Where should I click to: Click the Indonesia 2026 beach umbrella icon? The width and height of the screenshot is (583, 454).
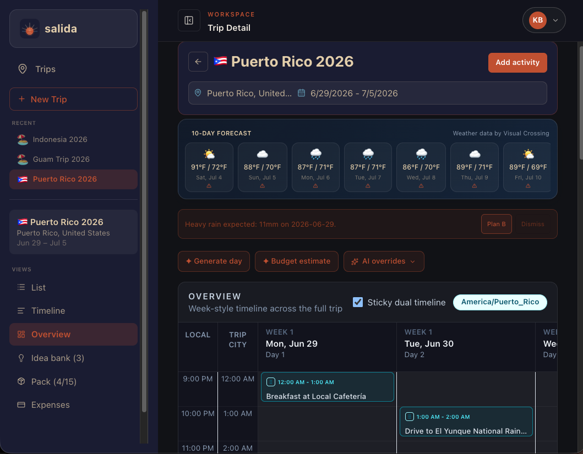click(x=23, y=139)
